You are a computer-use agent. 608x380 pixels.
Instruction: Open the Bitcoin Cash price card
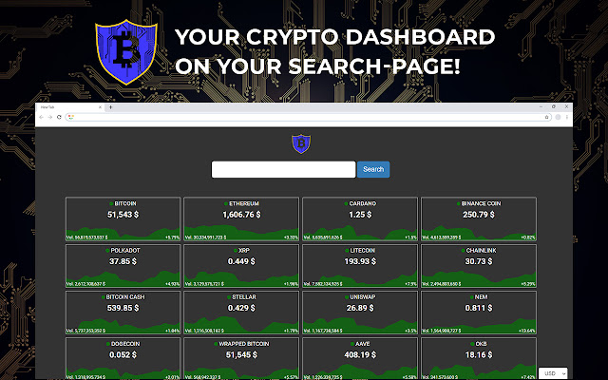coord(123,313)
